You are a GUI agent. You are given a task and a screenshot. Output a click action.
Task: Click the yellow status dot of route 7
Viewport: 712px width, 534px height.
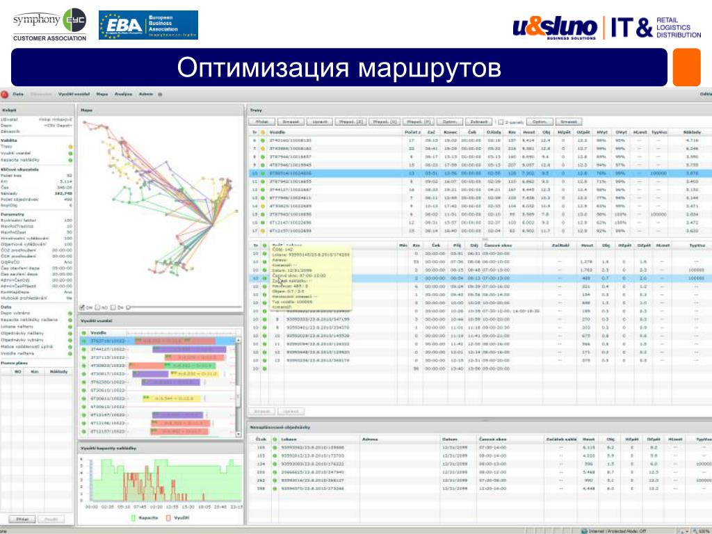pyautogui.click(x=262, y=149)
